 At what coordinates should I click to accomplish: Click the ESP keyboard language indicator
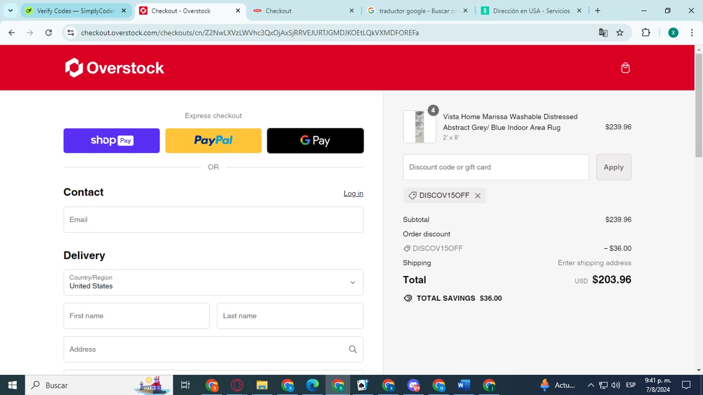click(x=631, y=385)
